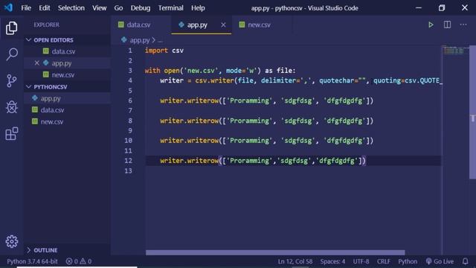Viewport: 476px width, 268px height.
Task: Change line endings via CRLF
Action: click(384, 261)
